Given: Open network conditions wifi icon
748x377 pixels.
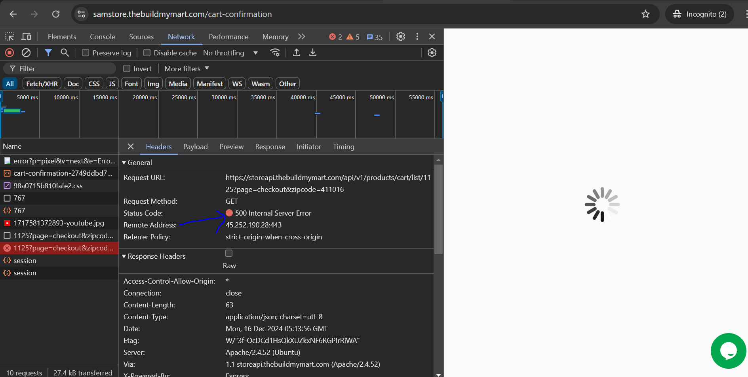Looking at the screenshot, I should 275,53.
